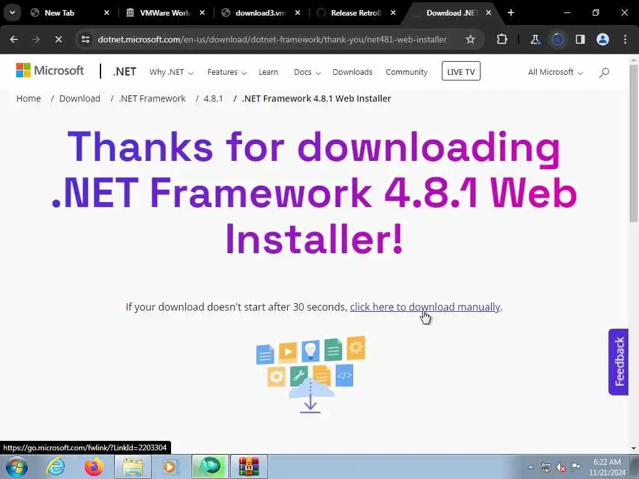
Task: Close the Release RetroB tab
Action: pos(393,12)
